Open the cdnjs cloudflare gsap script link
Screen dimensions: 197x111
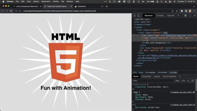(174, 55)
